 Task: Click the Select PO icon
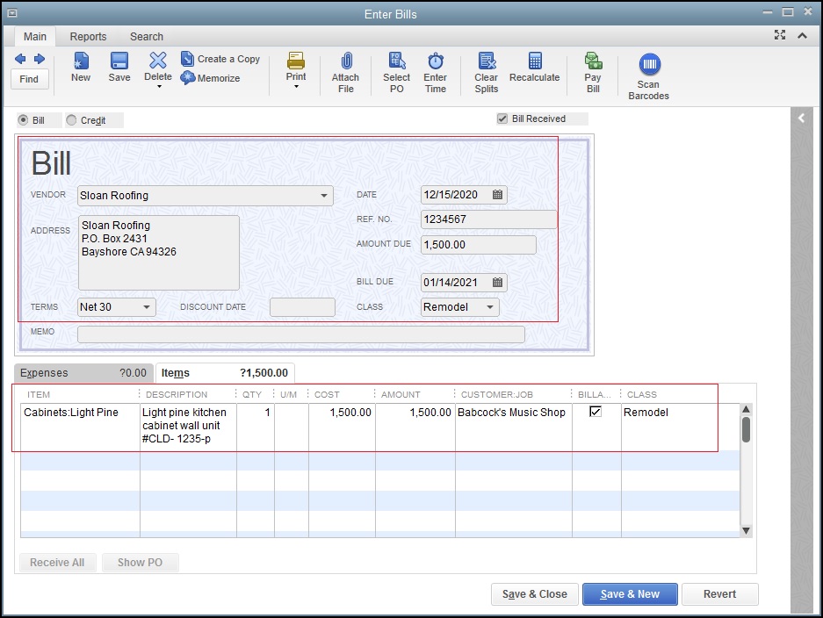396,61
